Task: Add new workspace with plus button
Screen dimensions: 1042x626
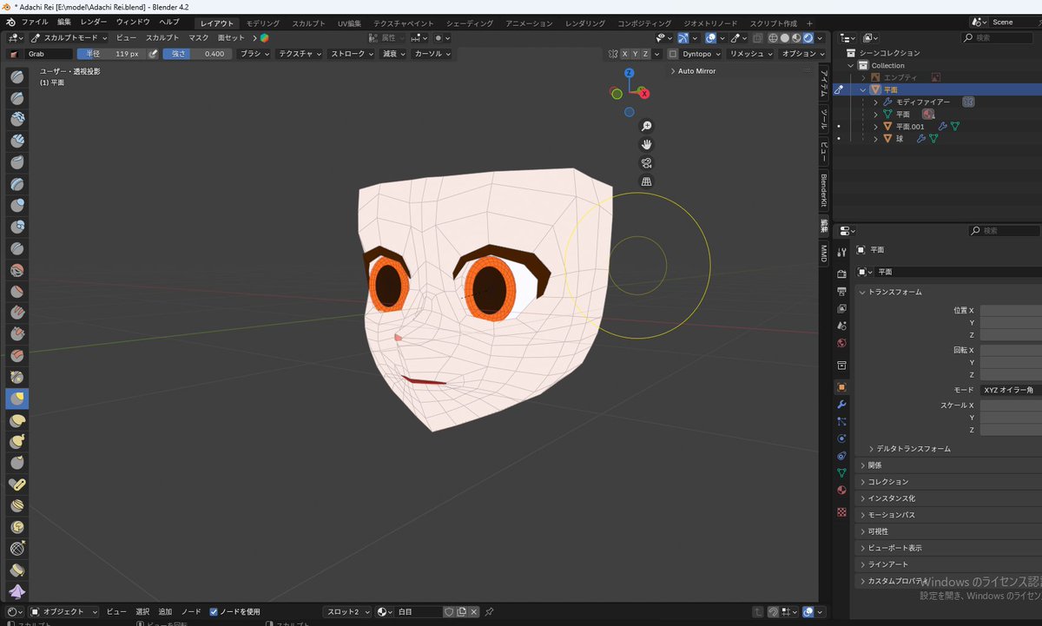Action: (x=810, y=23)
